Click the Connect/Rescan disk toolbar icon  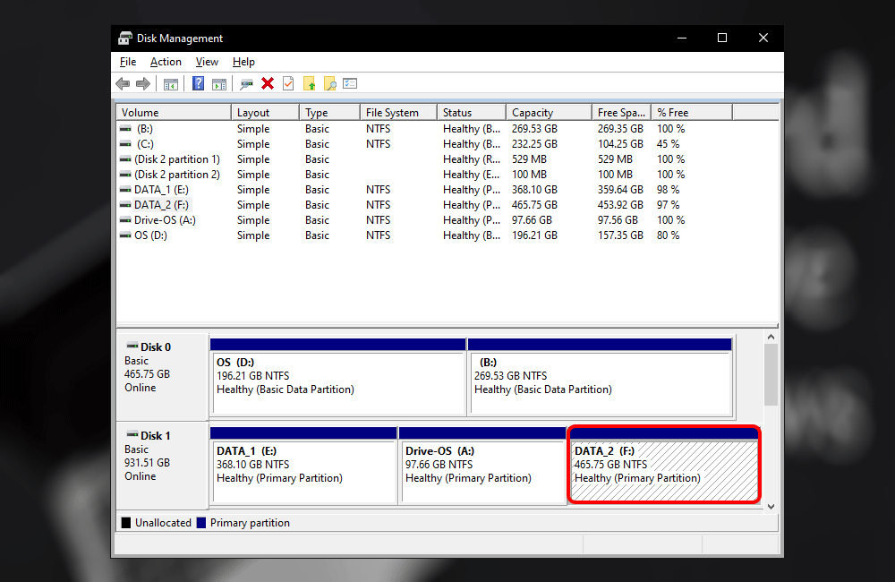[x=247, y=84]
